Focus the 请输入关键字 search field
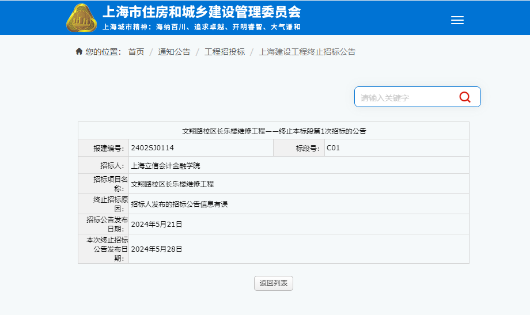Image resolution: width=530 pixels, height=315 pixels. coord(403,97)
